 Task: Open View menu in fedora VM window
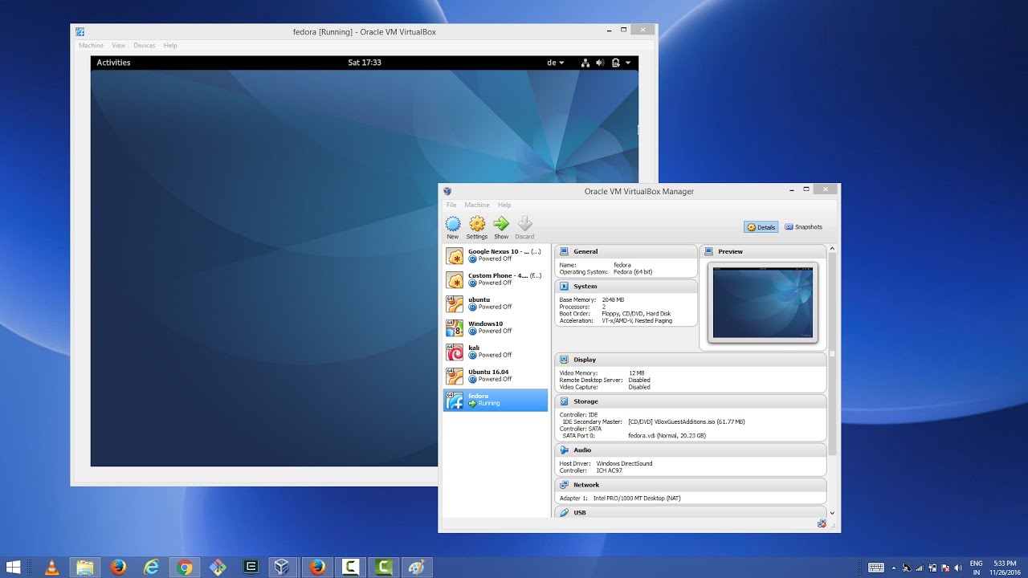pyautogui.click(x=119, y=46)
